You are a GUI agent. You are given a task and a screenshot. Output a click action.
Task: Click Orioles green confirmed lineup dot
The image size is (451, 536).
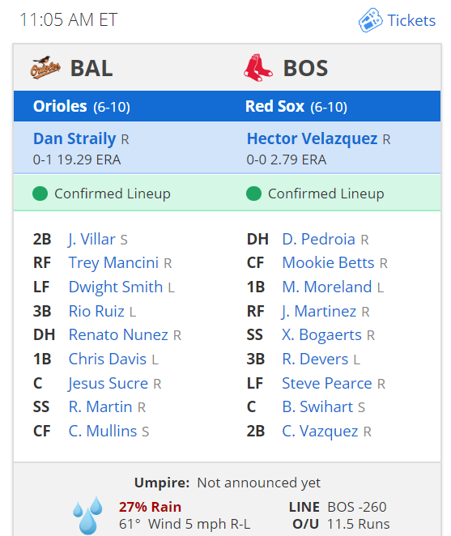point(40,194)
